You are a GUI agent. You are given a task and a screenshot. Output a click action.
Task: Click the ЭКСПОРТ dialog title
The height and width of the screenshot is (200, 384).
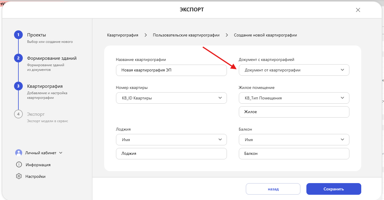[x=192, y=10]
